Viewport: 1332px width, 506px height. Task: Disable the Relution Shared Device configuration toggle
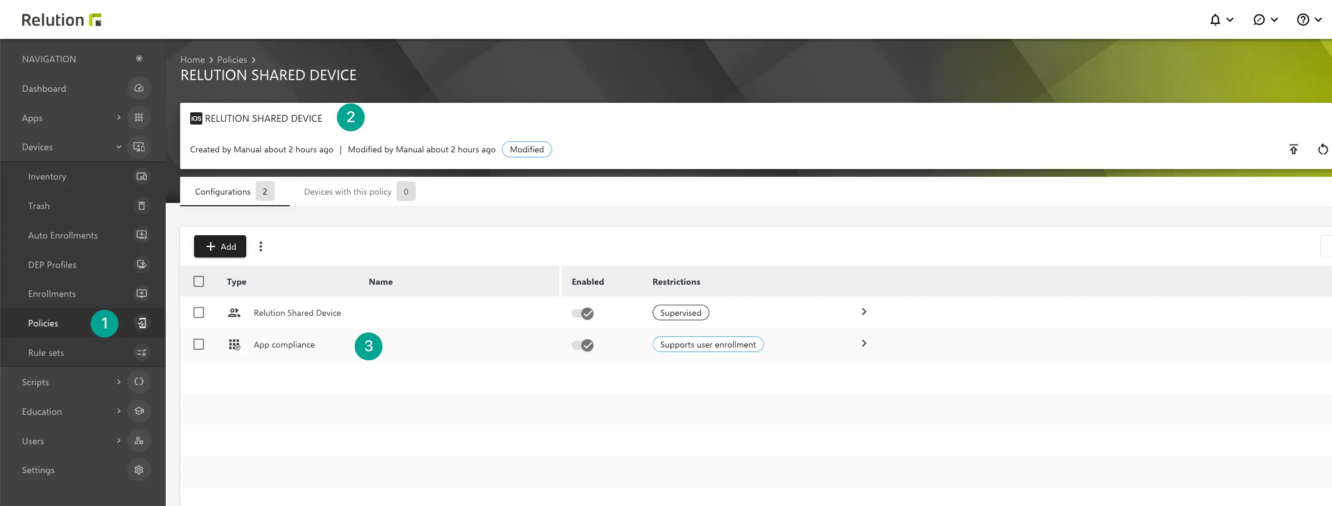tap(581, 313)
